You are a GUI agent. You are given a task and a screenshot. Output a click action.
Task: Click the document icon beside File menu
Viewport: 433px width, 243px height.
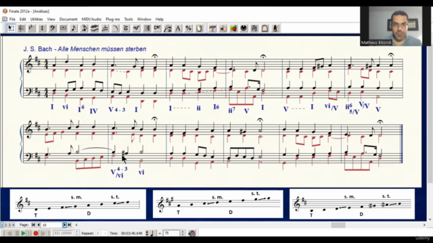click(5, 19)
